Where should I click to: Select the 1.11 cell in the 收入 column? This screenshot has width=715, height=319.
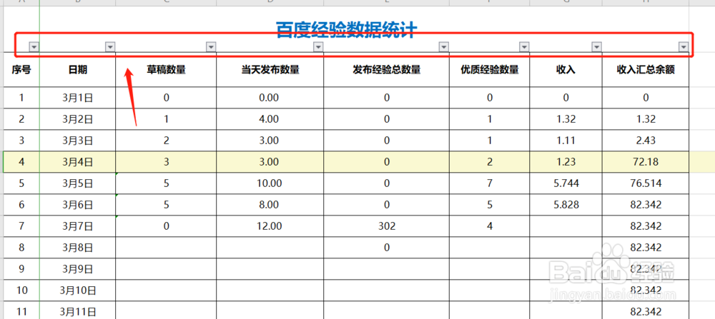coord(566,141)
